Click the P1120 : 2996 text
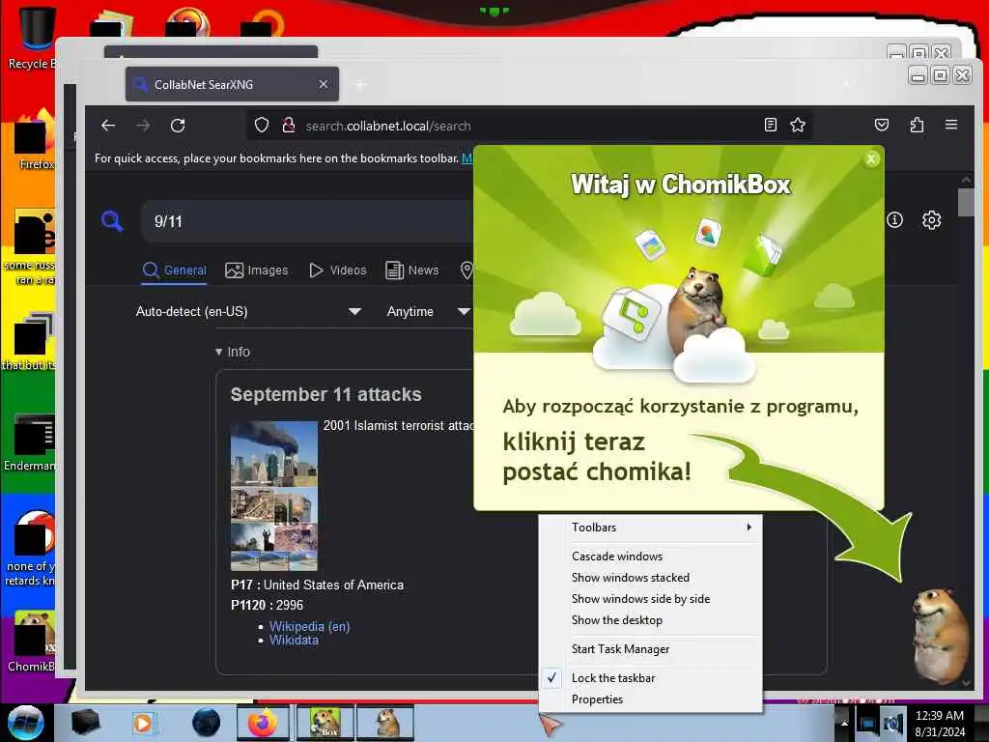This screenshot has width=989, height=742. click(267, 605)
